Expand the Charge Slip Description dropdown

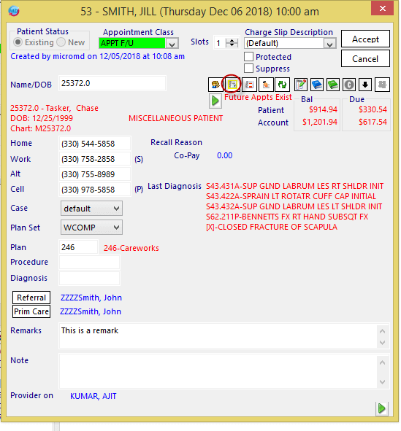[329, 44]
